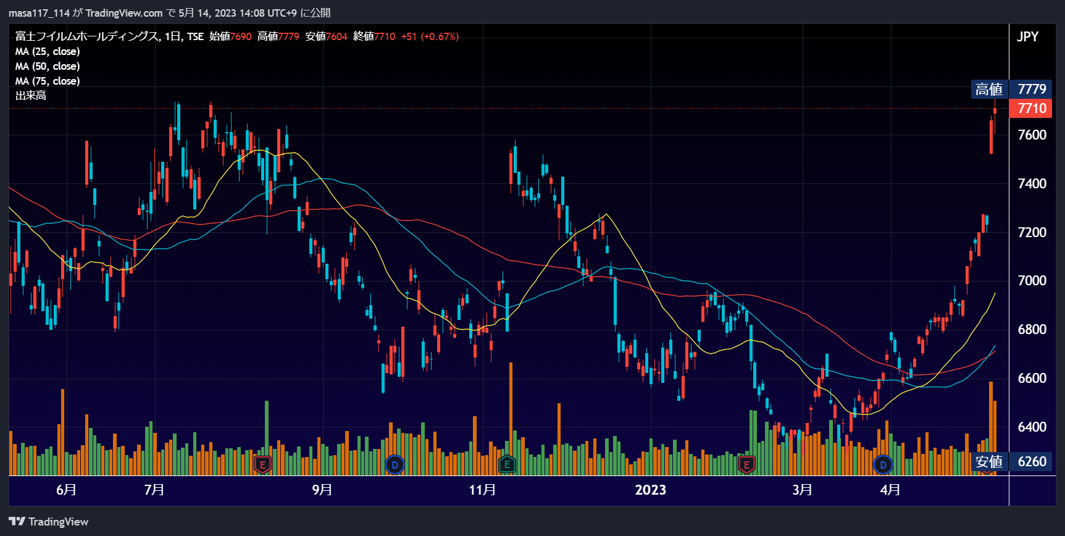Click the 7000 price axis label
Viewport: 1065px width, 536px height.
coord(1032,280)
